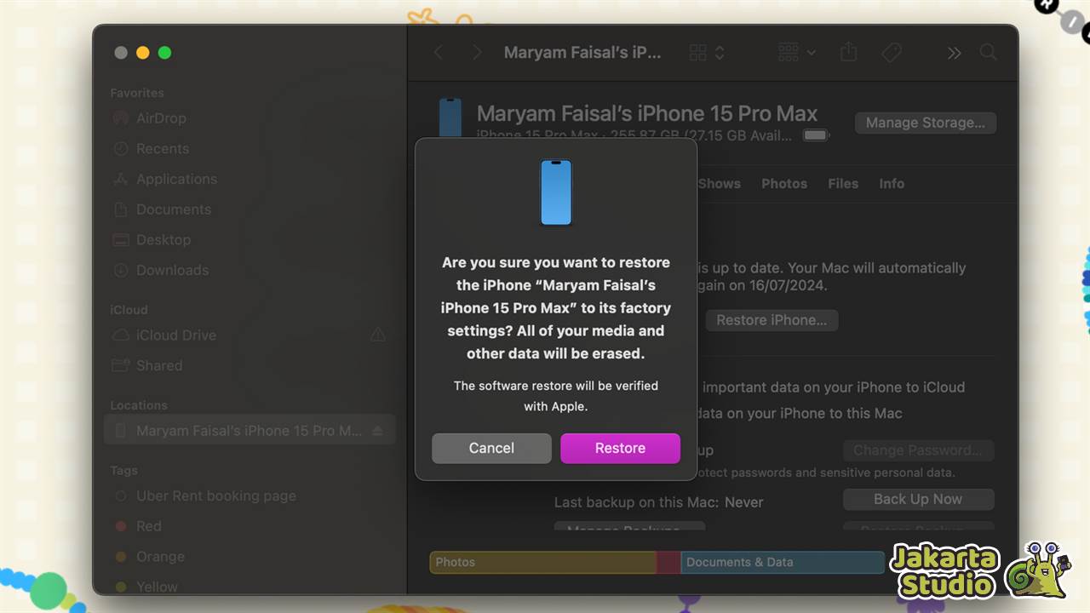Select Maryam Faisal's iPhone in Locations
Viewport: 1090px width, 613px height.
click(x=250, y=431)
